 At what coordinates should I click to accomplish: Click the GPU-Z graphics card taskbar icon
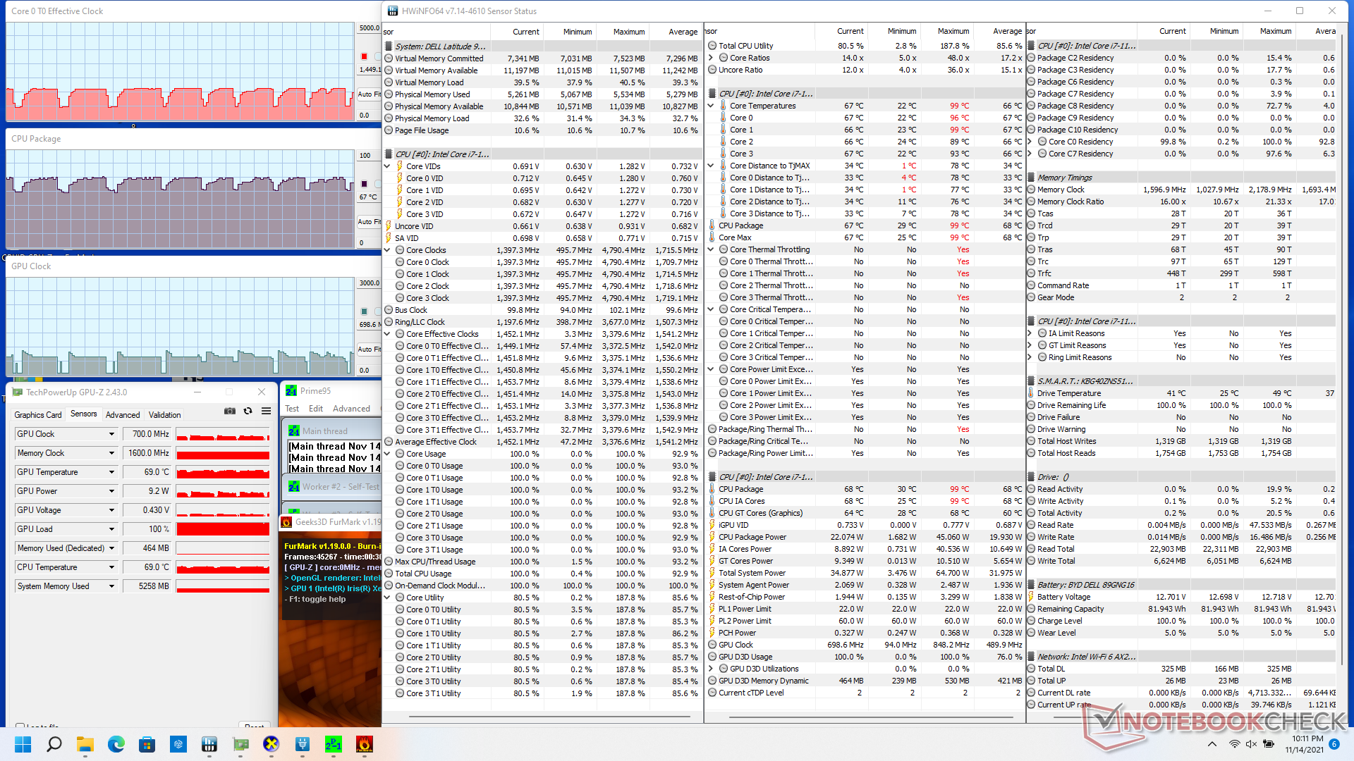[x=240, y=745]
